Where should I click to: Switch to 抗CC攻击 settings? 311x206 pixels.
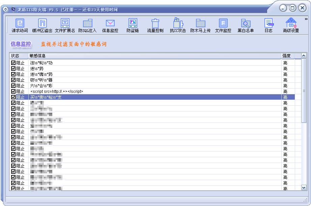pyautogui.click(x=178, y=26)
